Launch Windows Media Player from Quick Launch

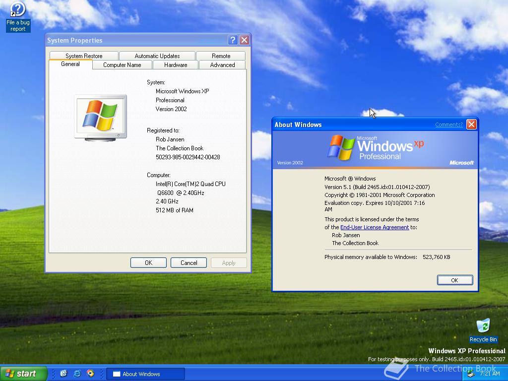[x=90, y=374]
